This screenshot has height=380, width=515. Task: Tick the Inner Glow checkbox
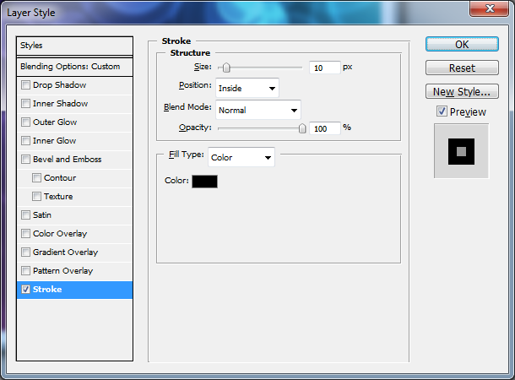(25, 141)
